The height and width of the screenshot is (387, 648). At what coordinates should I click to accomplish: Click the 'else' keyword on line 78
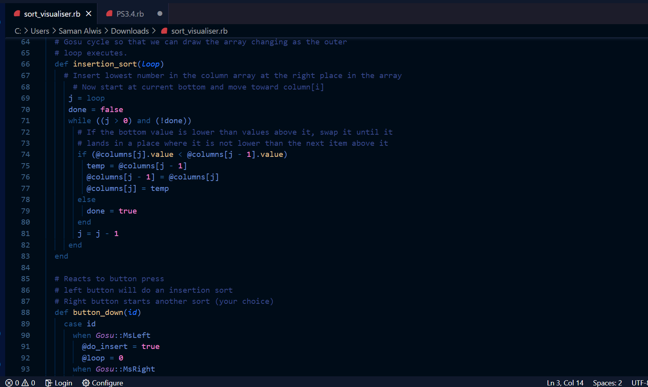point(86,200)
